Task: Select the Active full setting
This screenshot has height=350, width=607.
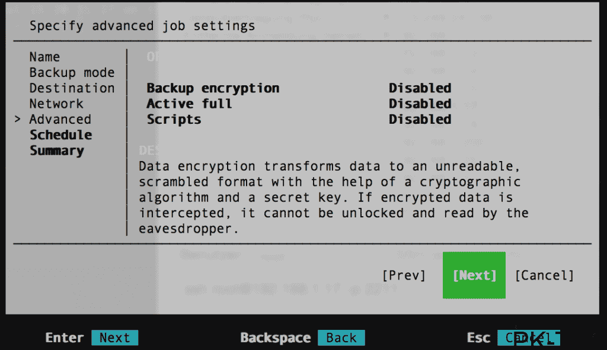Action: tap(189, 104)
